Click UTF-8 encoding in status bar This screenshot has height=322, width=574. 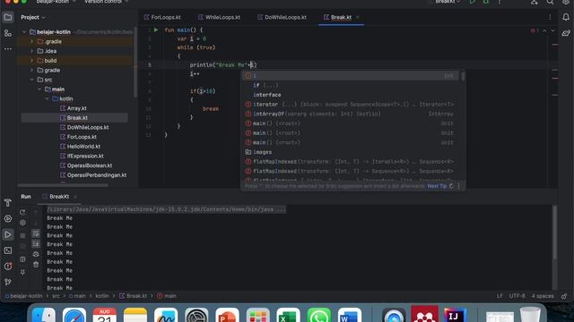point(517,296)
